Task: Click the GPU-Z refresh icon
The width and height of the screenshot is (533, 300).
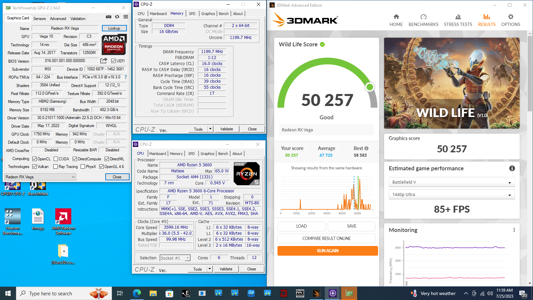Action: coord(117,17)
